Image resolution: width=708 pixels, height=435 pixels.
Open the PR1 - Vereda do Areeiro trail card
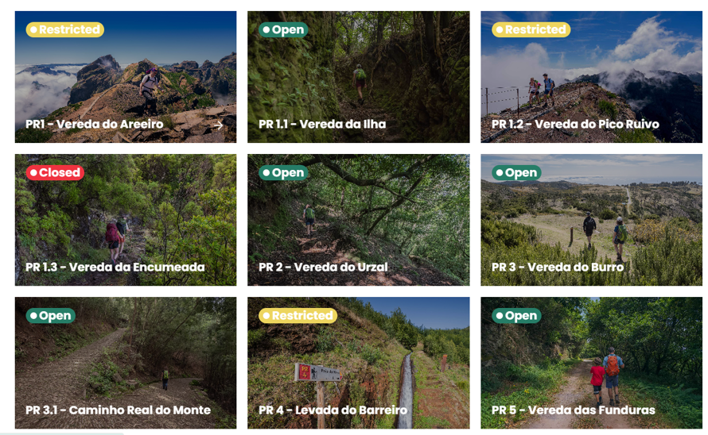[126, 77]
